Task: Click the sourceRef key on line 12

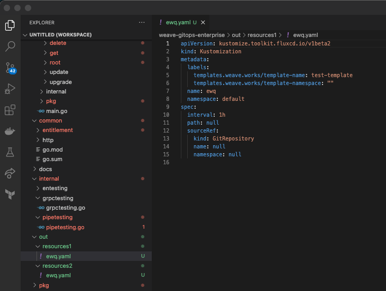Action: tap(201, 130)
